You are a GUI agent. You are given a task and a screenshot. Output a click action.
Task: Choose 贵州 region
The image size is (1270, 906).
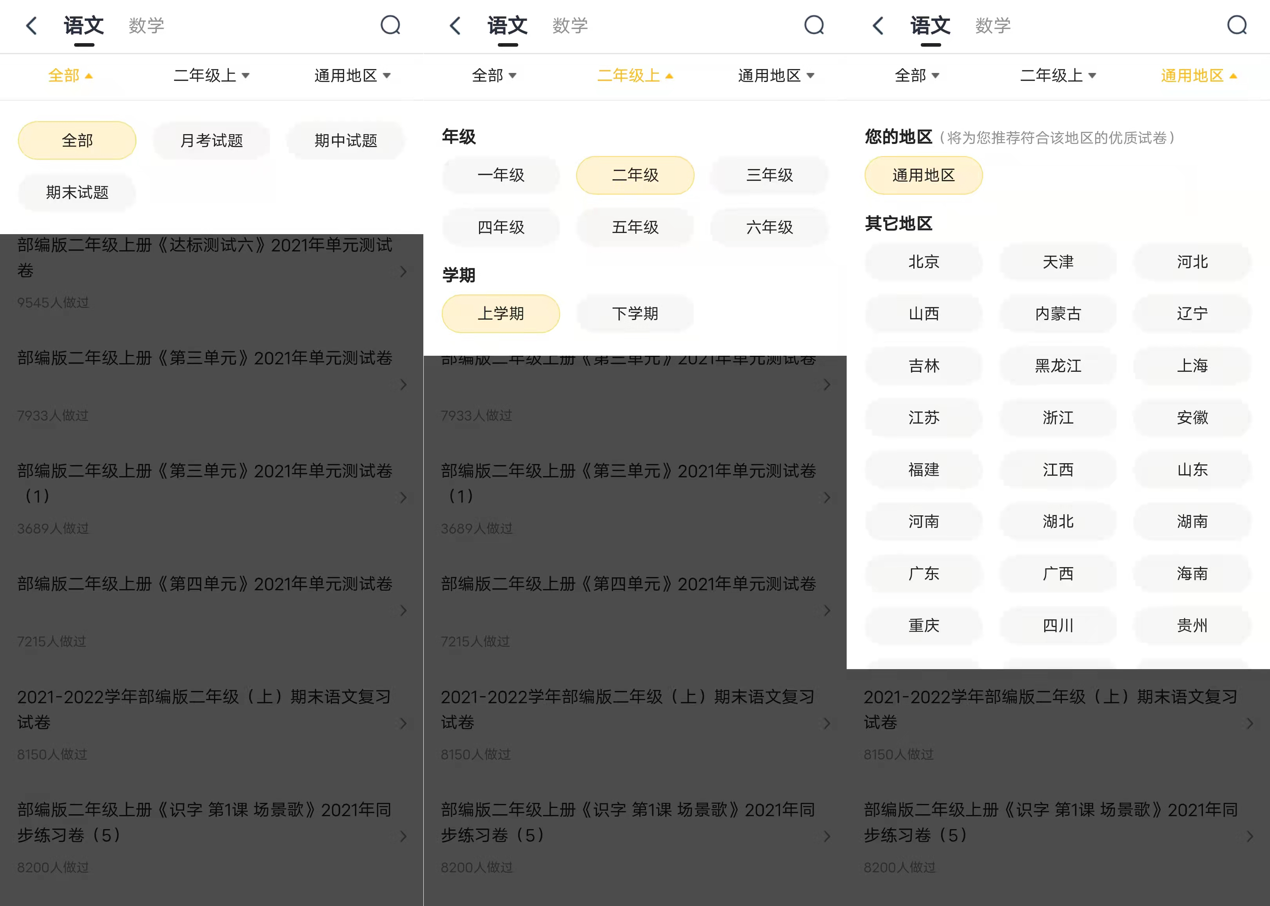point(1192,626)
